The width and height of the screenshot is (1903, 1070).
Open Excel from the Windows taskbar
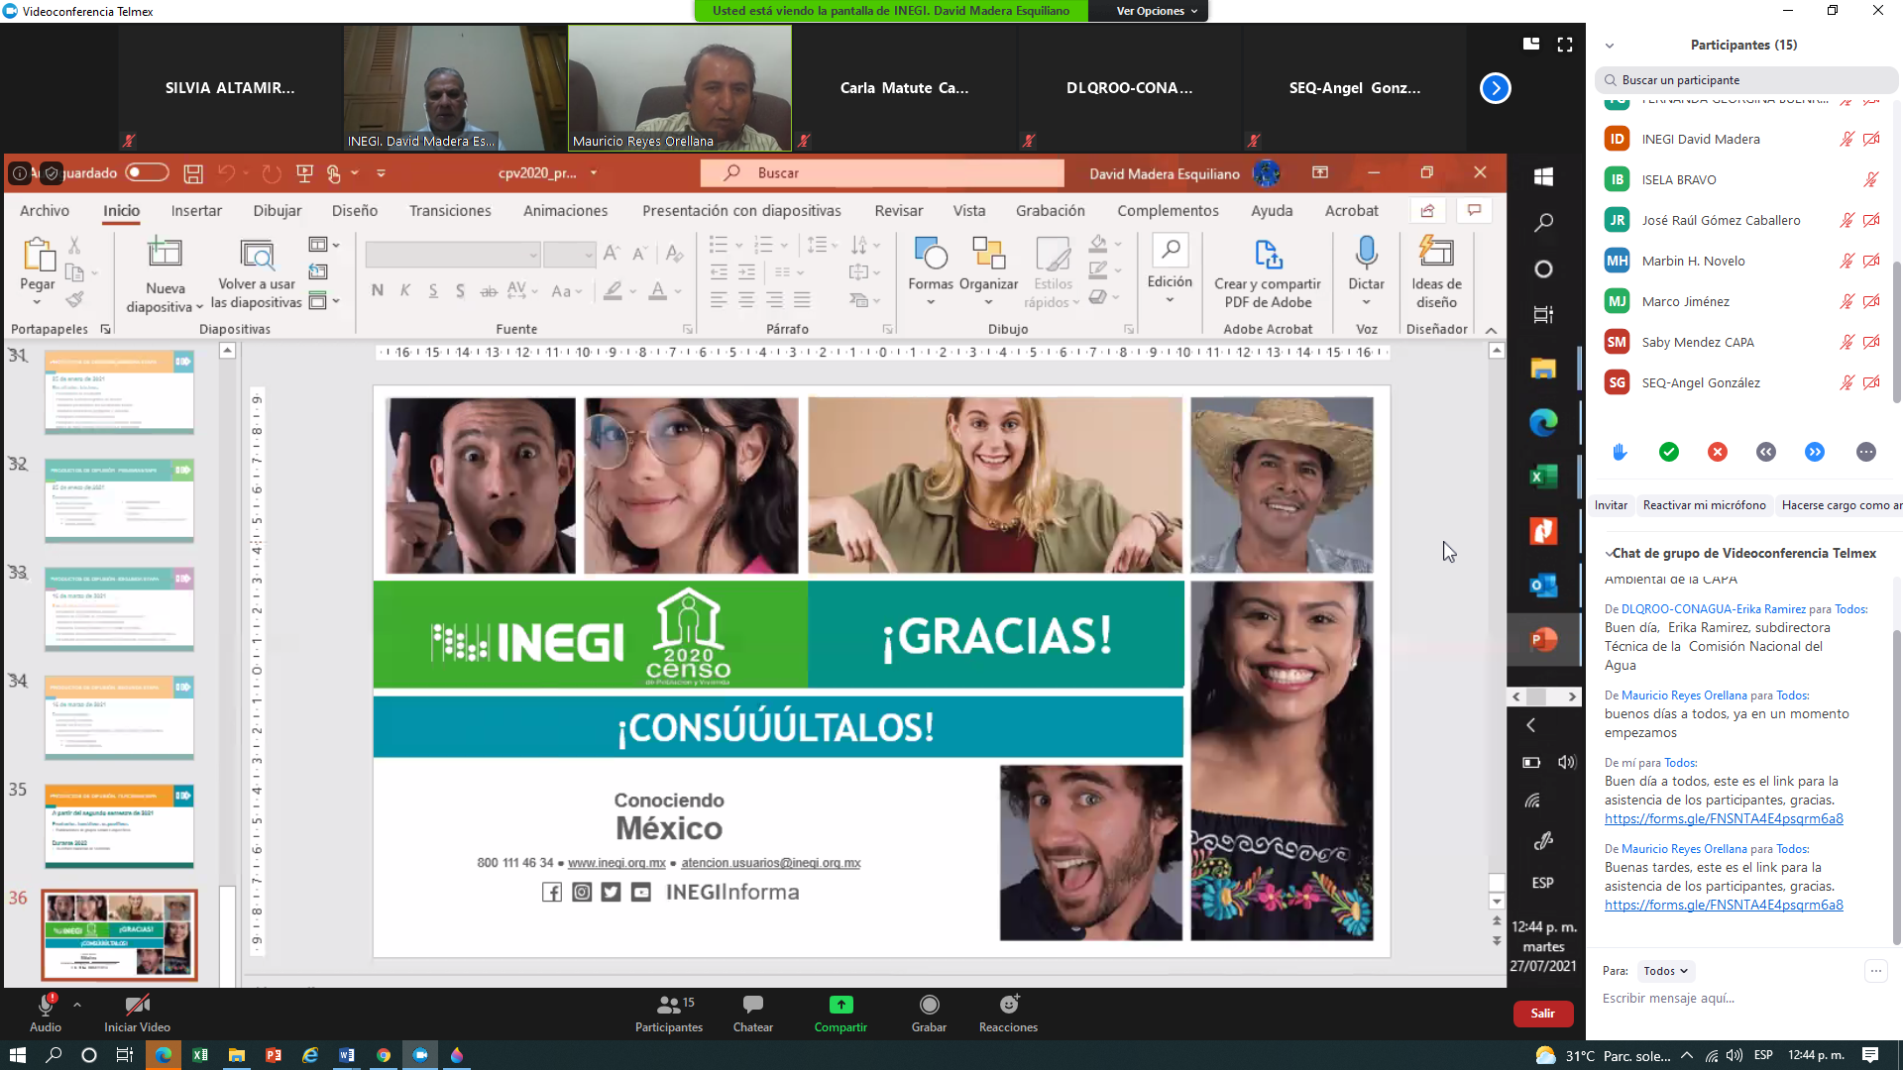pos(200,1055)
